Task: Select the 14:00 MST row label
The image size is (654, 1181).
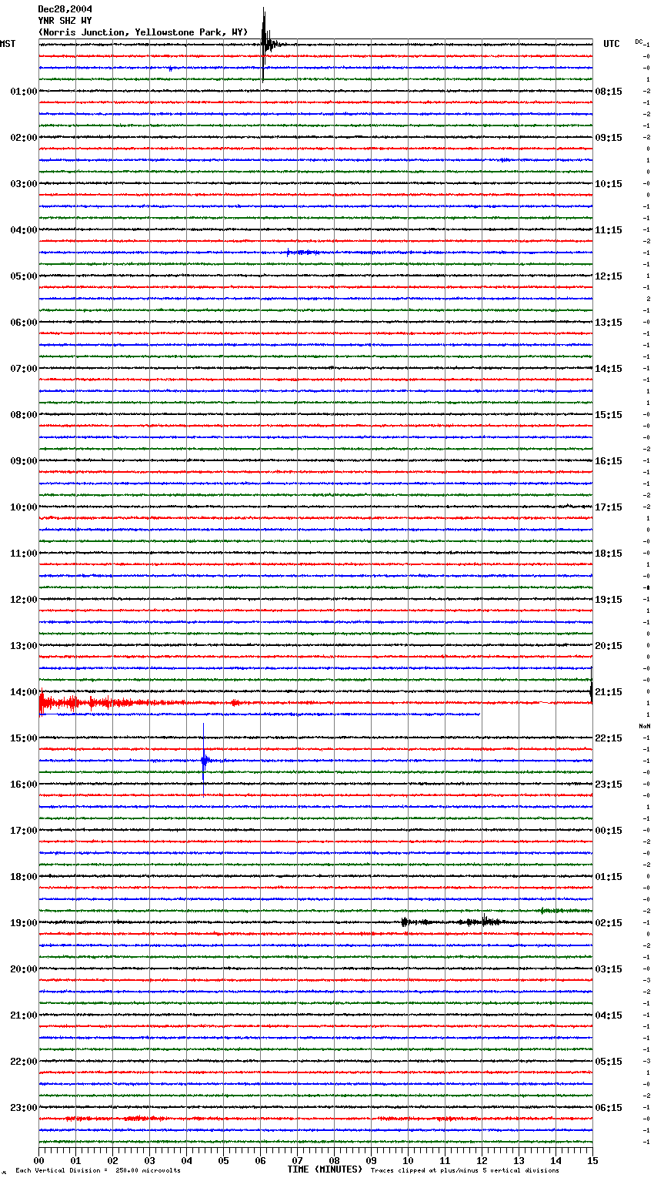Action: click(x=23, y=692)
